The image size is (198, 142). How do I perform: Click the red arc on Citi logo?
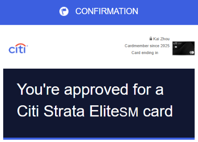click(20, 45)
